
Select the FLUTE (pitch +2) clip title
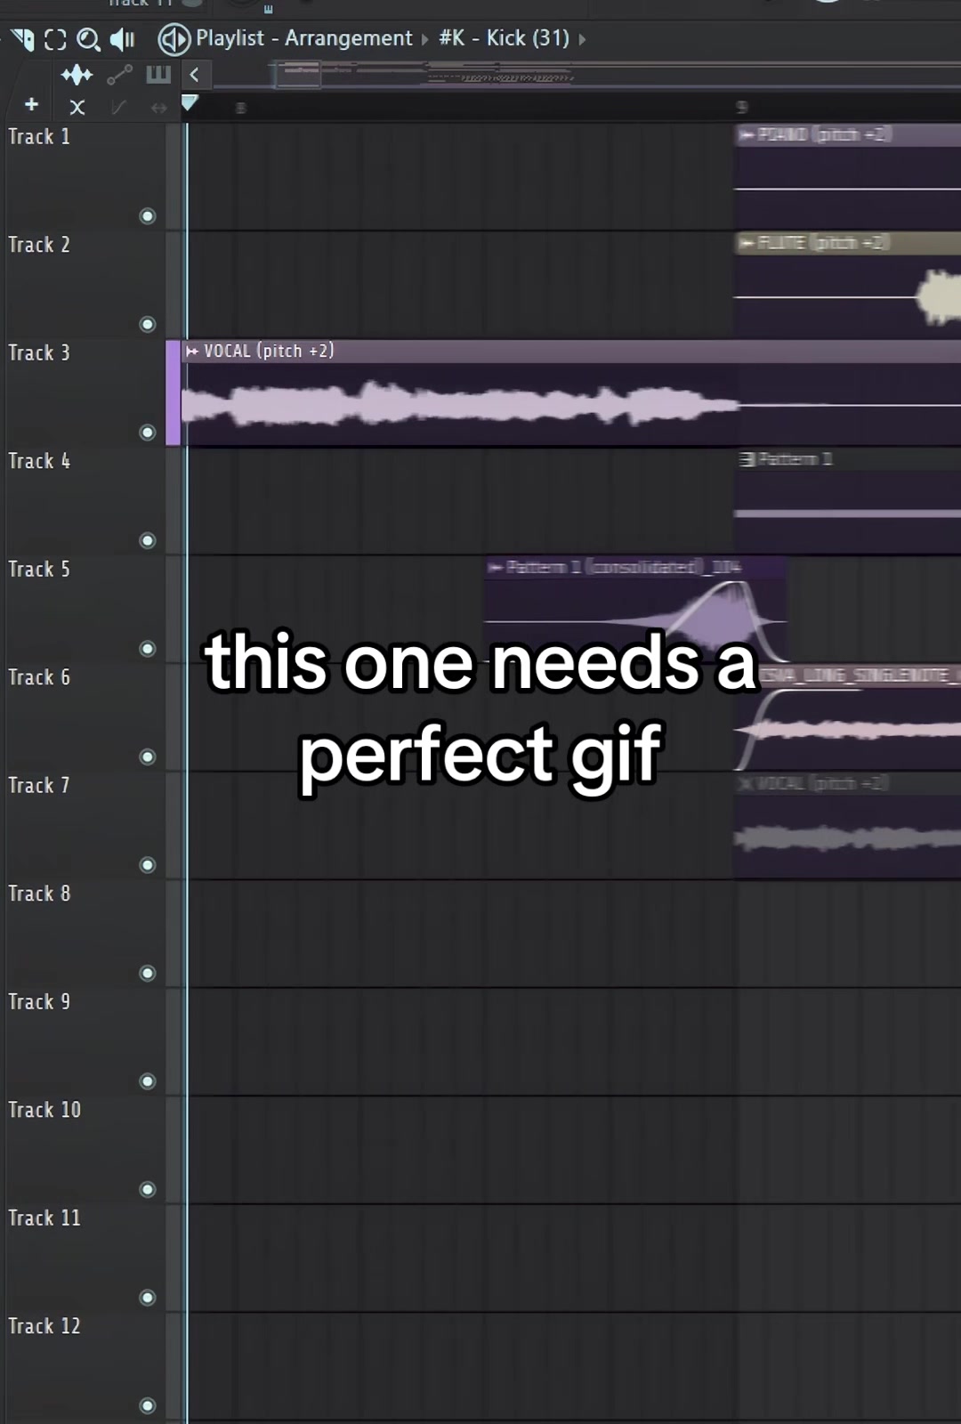point(824,243)
